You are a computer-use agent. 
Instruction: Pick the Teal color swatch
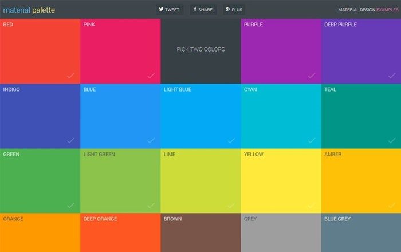pyautogui.click(x=361, y=116)
